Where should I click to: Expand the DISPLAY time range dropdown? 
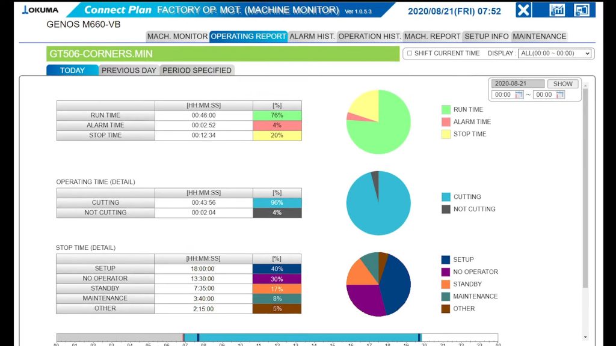(555, 53)
